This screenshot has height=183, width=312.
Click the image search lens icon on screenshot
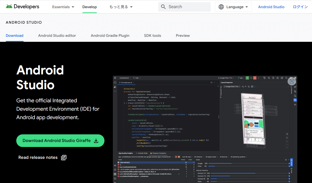point(292,81)
